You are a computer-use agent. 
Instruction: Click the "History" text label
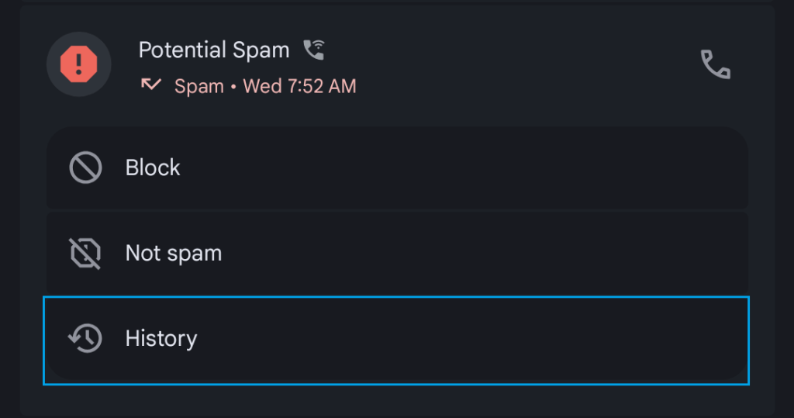(161, 338)
